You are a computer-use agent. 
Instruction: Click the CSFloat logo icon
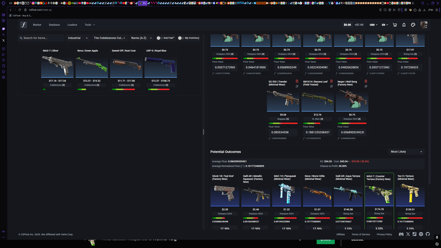24,25
